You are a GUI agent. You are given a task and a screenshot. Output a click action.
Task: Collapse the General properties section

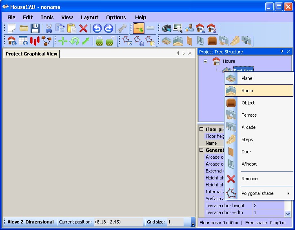coord(201,150)
